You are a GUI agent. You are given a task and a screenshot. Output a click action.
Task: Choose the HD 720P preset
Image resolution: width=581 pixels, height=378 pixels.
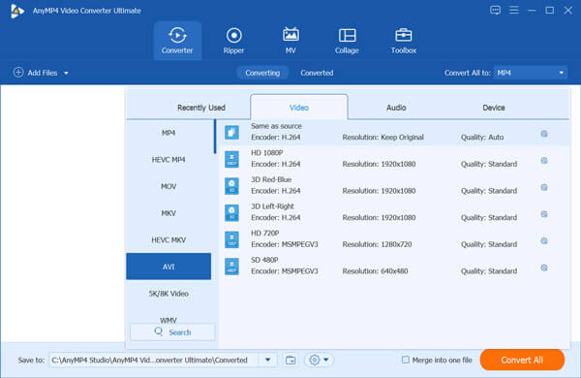pyautogui.click(x=394, y=239)
